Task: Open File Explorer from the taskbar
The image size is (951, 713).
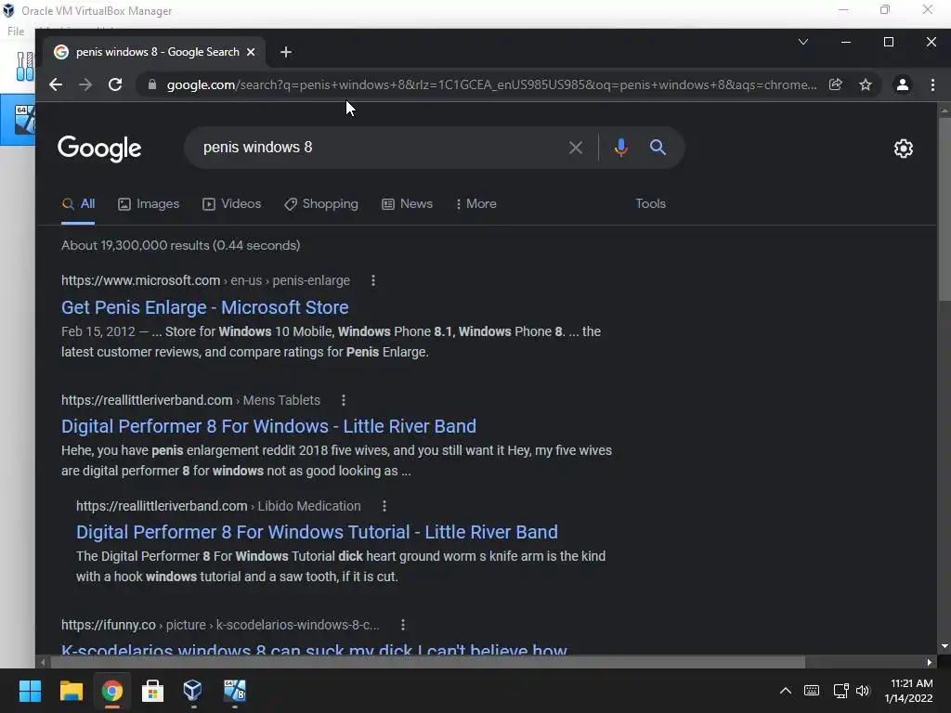Action: pyautogui.click(x=71, y=691)
